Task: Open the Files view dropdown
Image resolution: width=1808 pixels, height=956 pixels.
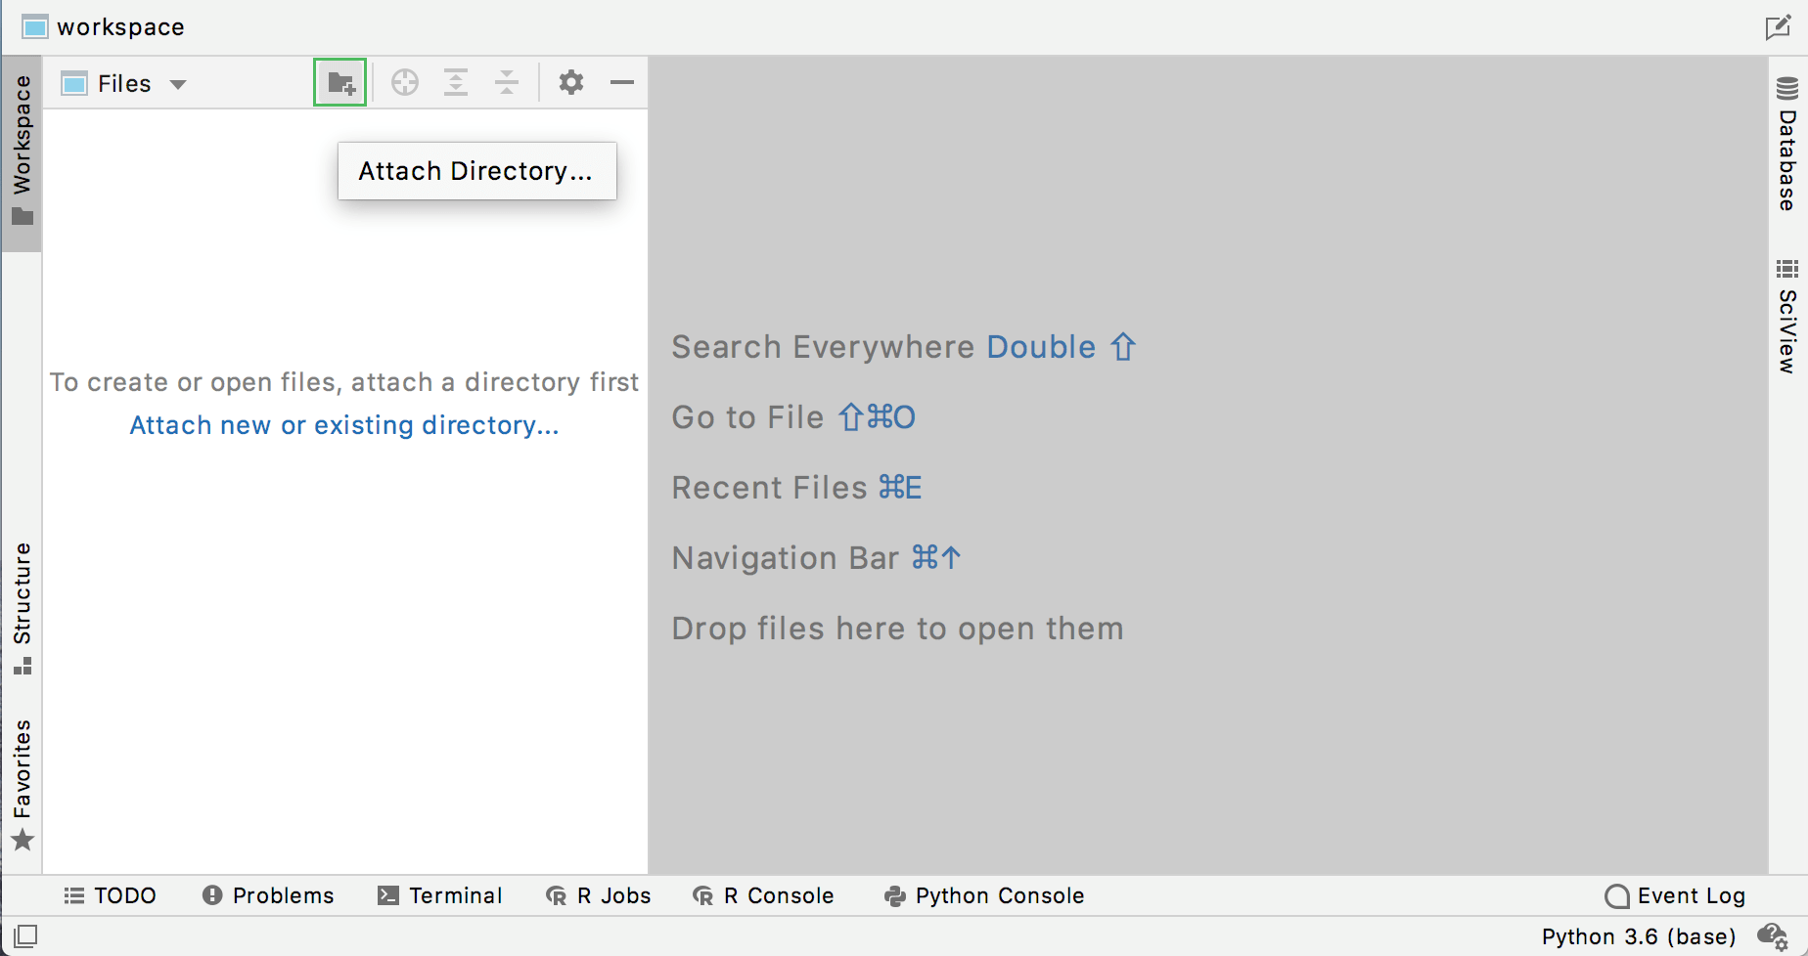Action: (179, 83)
